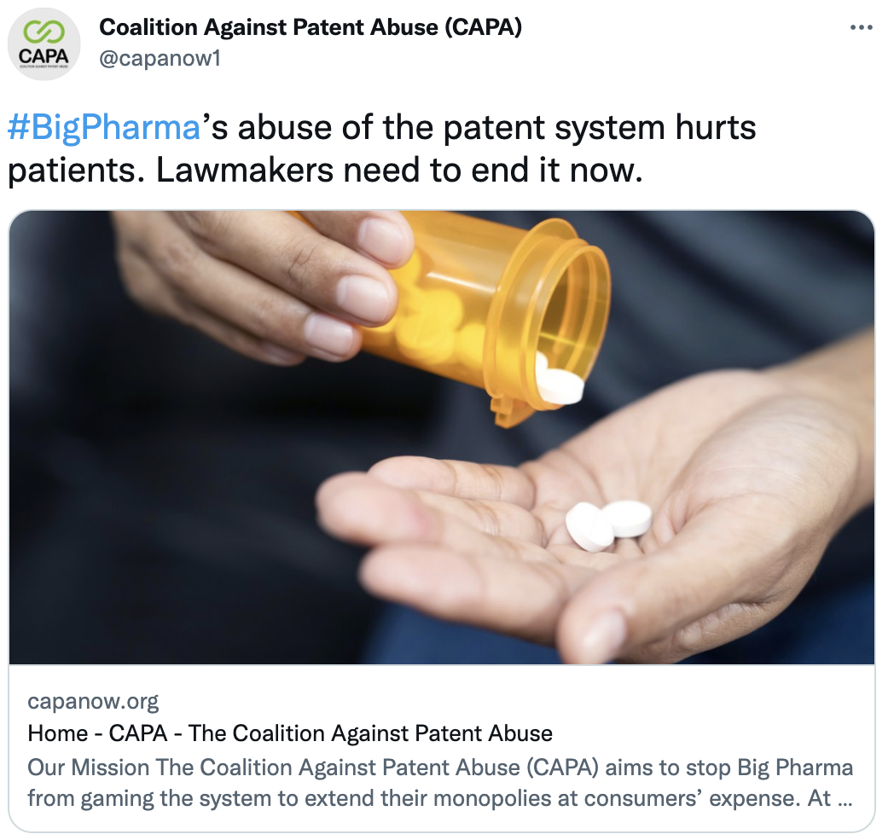Click the pill falling from bottle opening
Image resolution: width=894 pixels, height=840 pixels.
pos(560,385)
